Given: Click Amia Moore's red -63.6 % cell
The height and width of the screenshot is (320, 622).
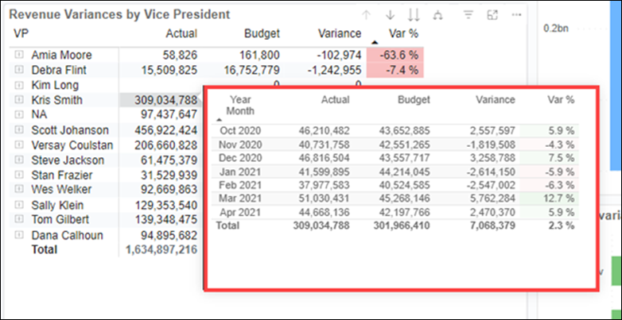Looking at the screenshot, I should tap(395, 56).
